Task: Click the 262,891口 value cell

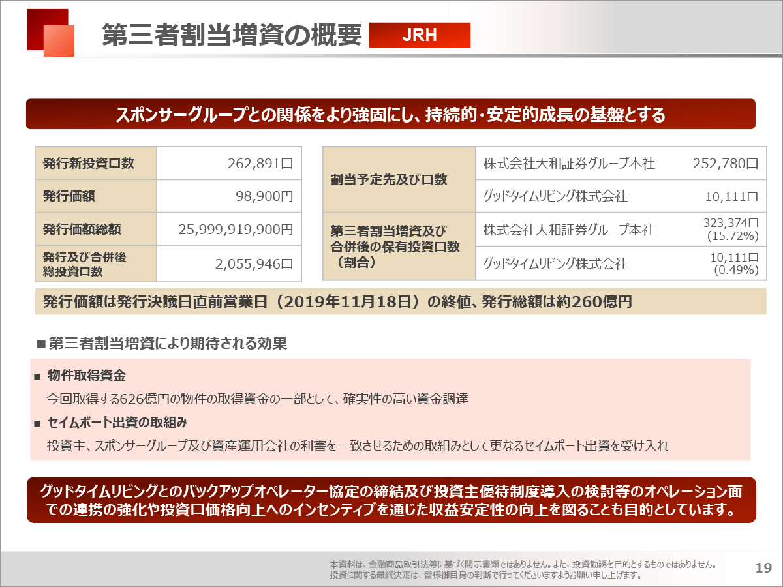Action: point(229,163)
